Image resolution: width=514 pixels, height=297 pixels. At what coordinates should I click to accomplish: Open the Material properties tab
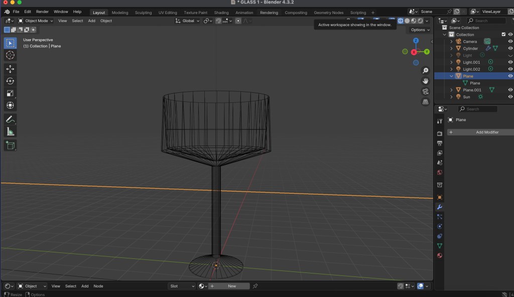pyautogui.click(x=440, y=255)
